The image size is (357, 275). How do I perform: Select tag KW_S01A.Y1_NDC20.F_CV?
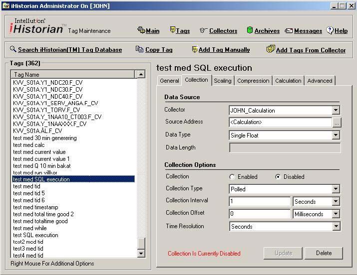pyautogui.click(x=48, y=82)
